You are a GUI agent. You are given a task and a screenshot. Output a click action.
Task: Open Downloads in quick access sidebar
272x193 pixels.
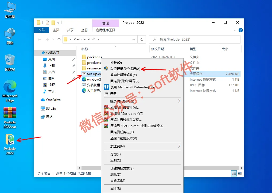pos(51,65)
